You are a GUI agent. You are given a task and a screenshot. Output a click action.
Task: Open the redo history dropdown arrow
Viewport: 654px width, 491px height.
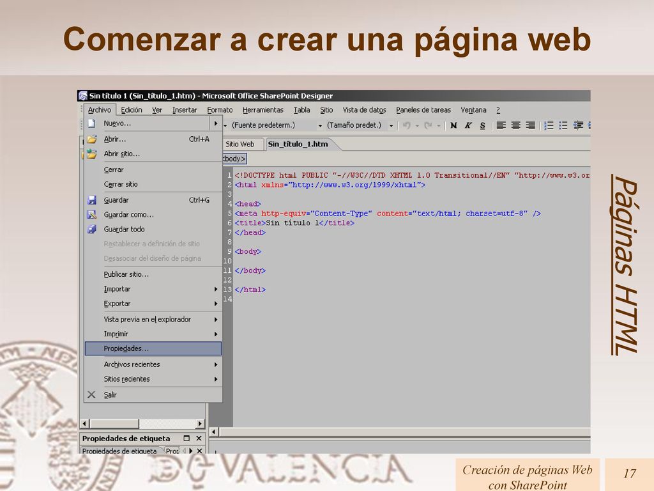pyautogui.click(x=438, y=126)
